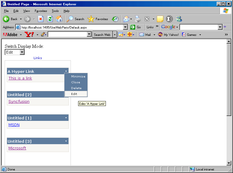Open the Switch Display Mode dropdown

click(x=22, y=52)
